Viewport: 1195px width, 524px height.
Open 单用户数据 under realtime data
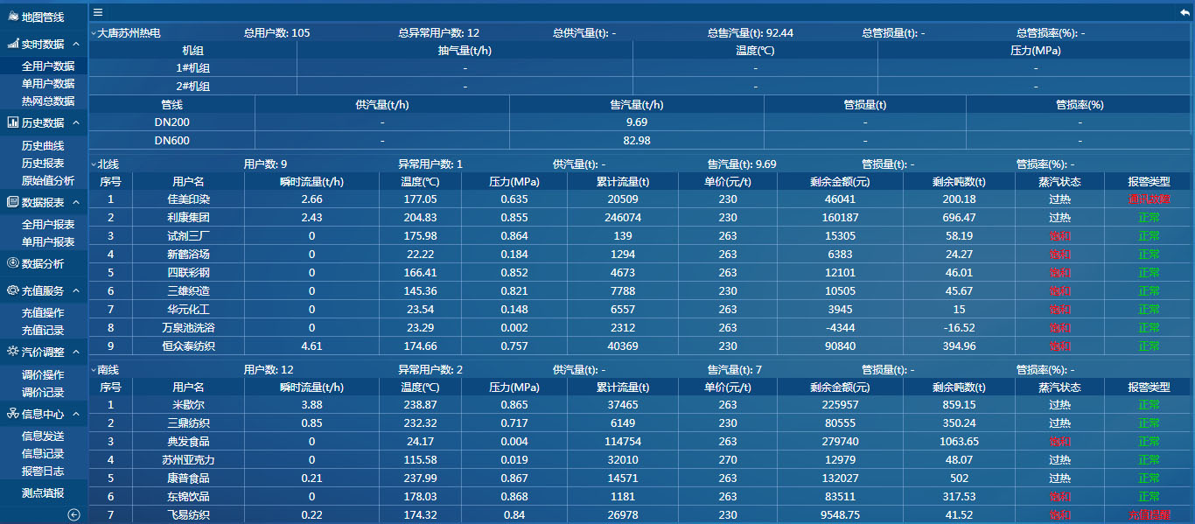click(48, 83)
